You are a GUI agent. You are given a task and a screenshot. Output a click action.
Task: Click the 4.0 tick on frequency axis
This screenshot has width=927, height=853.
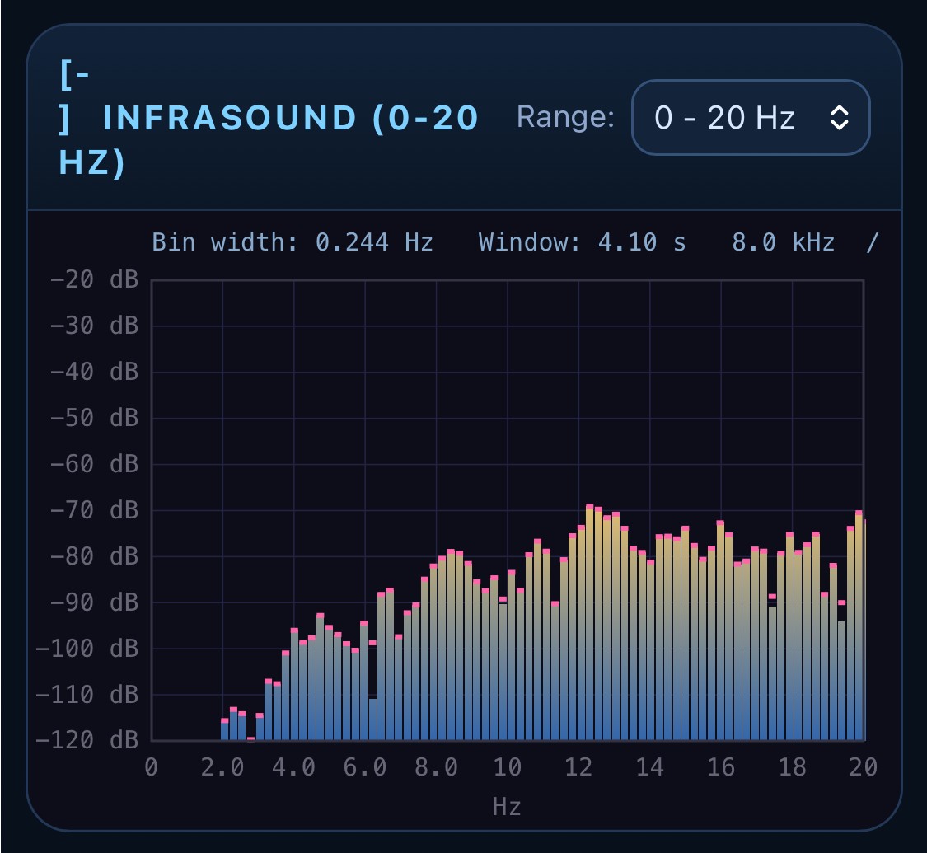(x=294, y=767)
